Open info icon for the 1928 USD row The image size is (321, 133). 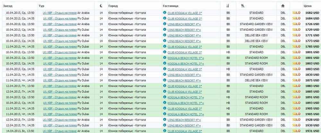(x=164, y=120)
